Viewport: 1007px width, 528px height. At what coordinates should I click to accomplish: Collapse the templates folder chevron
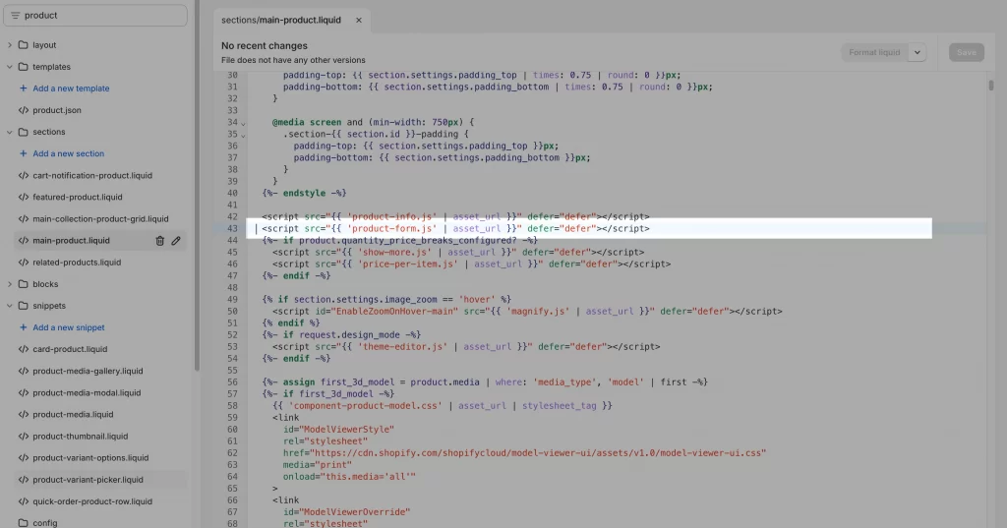click(10, 67)
